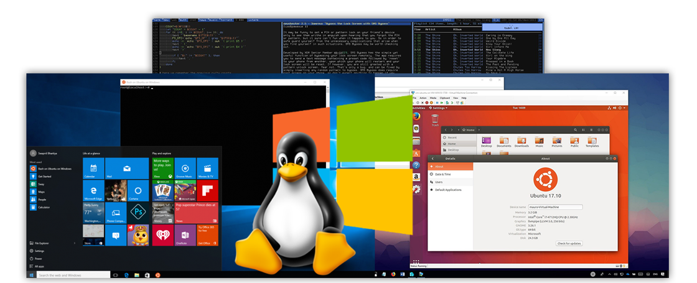697x283 pixels.
Task: Open the Movies & TV tile
Action: 208,169
